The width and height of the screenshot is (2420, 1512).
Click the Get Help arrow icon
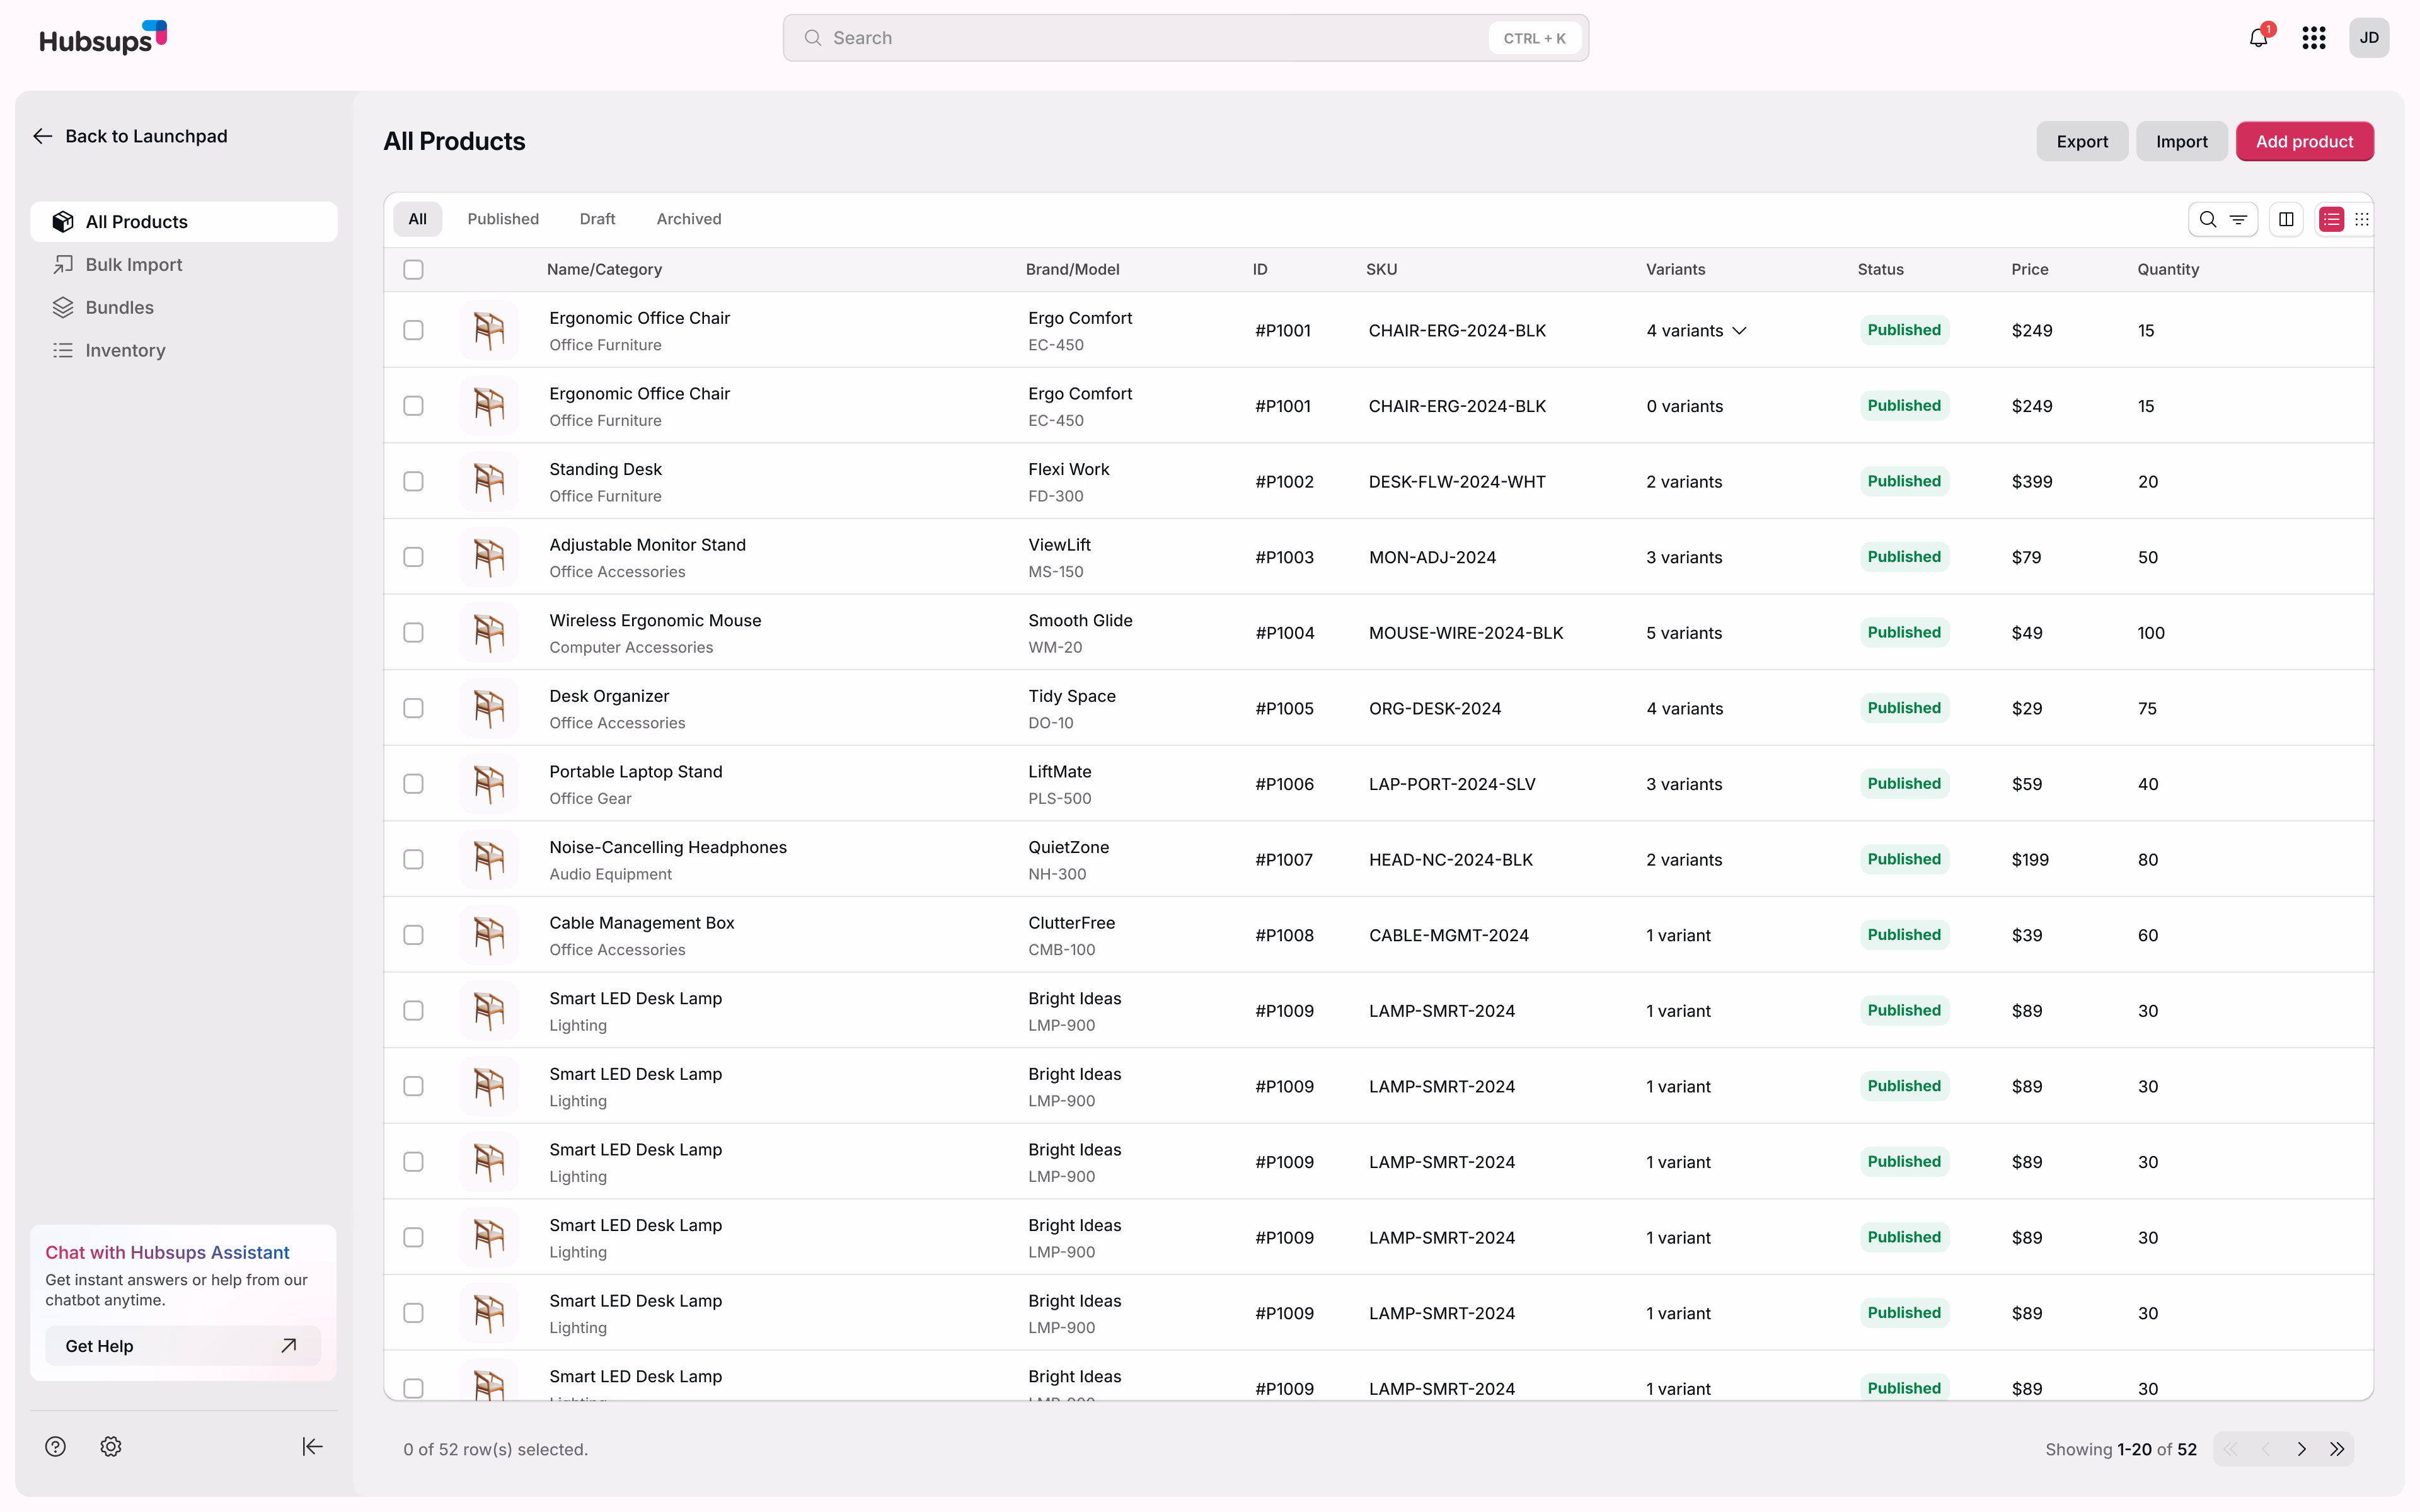[x=288, y=1346]
